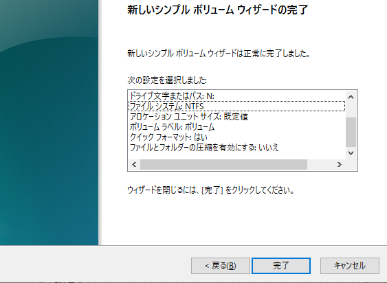Select the ファイル システム: NTFS line
The height and width of the screenshot is (283, 387).
(236, 106)
